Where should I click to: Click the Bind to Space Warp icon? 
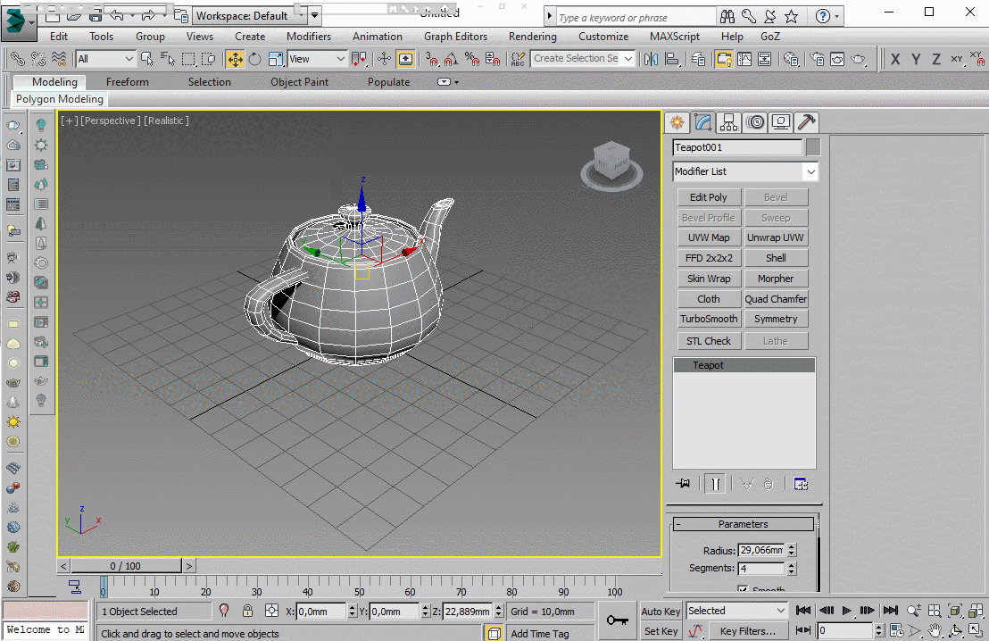pos(59,59)
